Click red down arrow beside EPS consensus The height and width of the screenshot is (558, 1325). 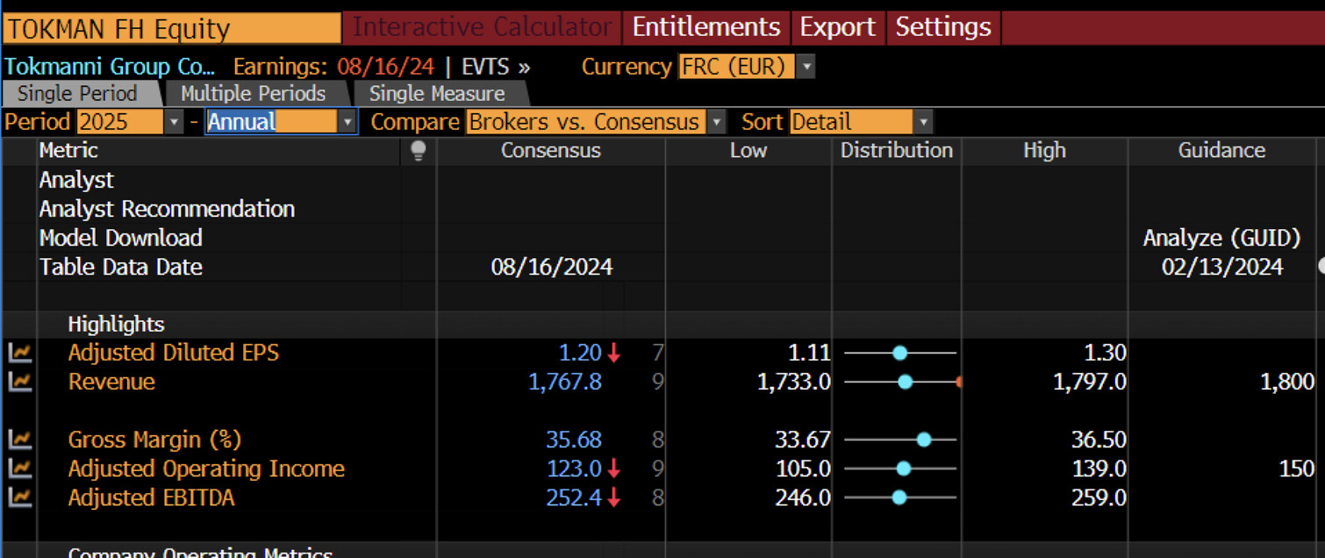pyautogui.click(x=614, y=353)
